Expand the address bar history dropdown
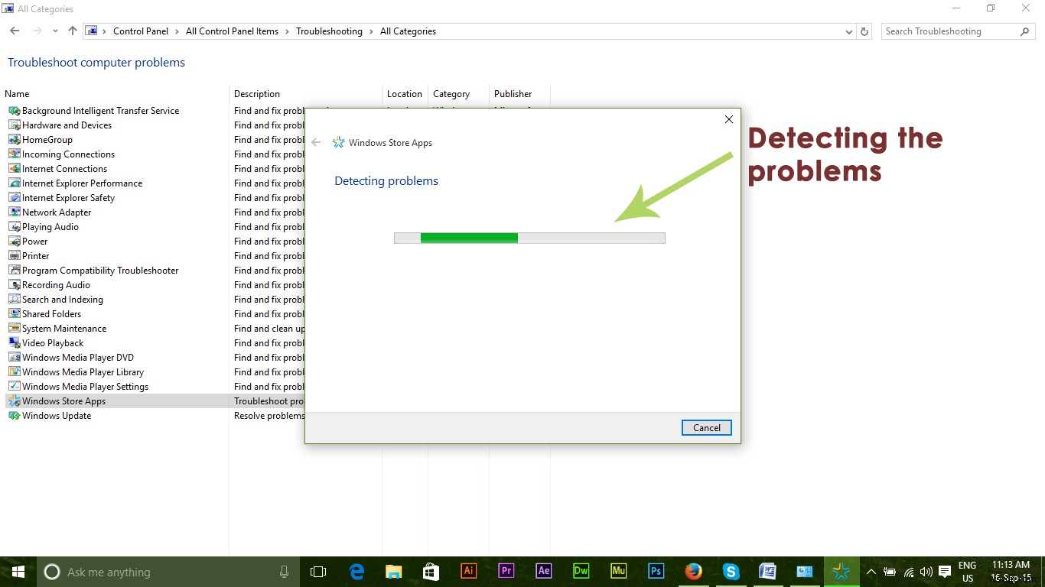The width and height of the screenshot is (1045, 587). pos(849,31)
